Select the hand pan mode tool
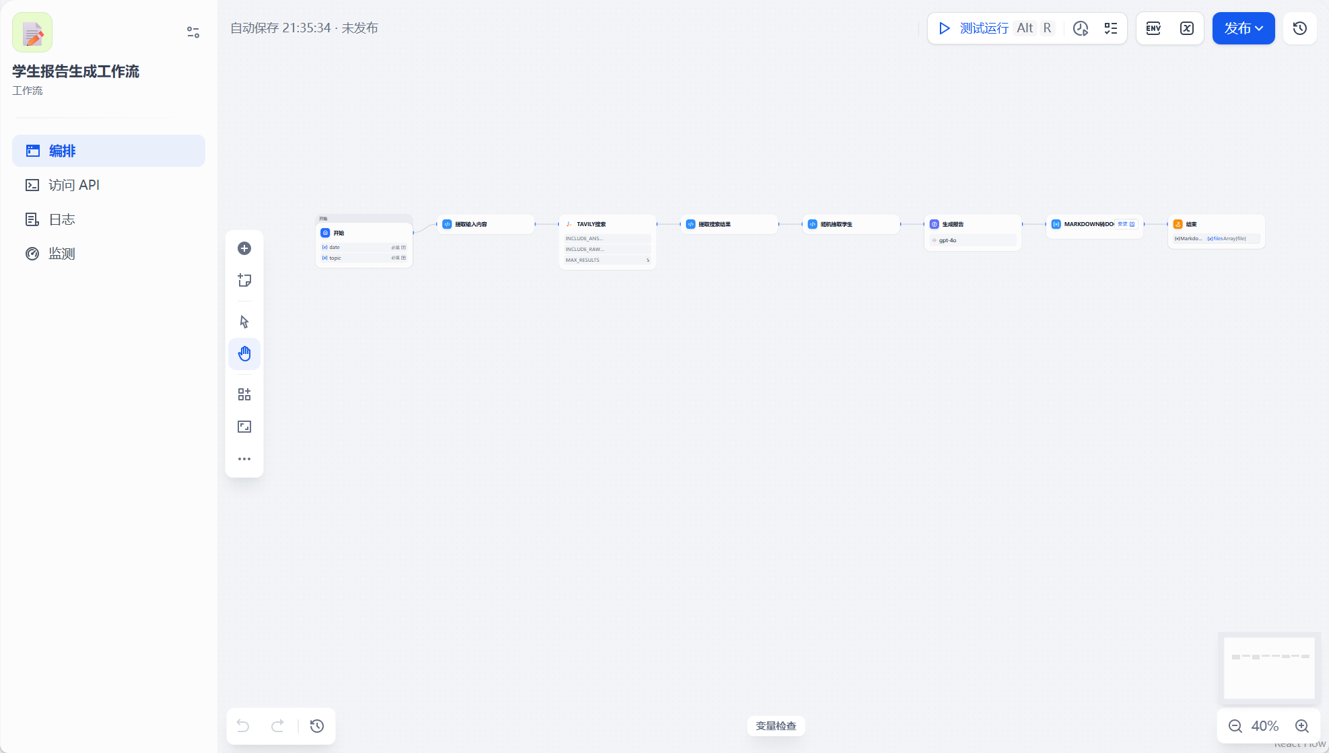Screen dimensions: 1329x753 (x=244, y=354)
